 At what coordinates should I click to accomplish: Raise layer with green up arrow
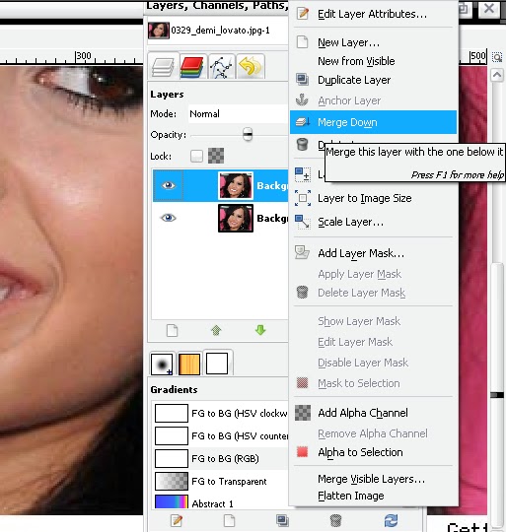click(216, 330)
